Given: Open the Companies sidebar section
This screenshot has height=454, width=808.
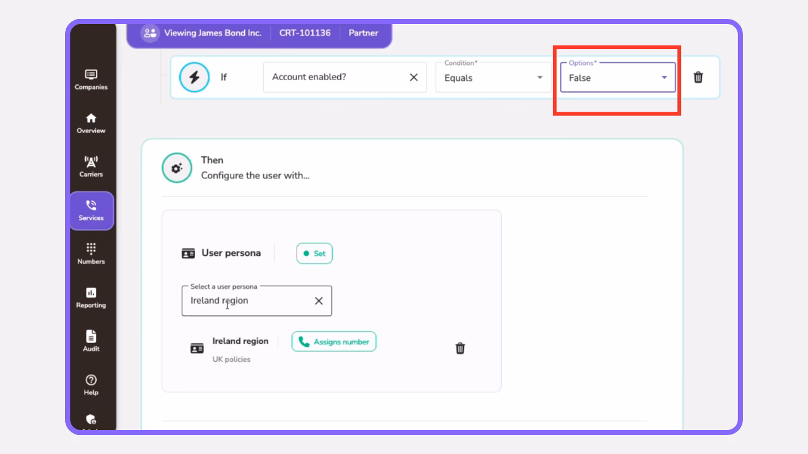Looking at the screenshot, I should coord(91,79).
